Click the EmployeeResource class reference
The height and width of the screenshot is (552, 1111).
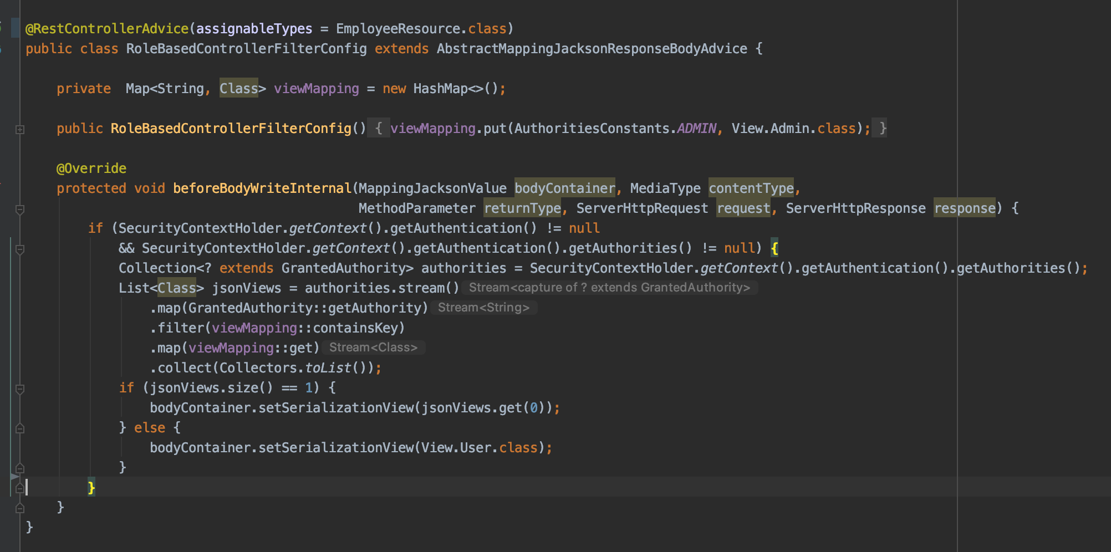(397, 29)
